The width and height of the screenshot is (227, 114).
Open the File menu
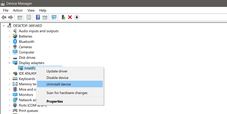6,10
